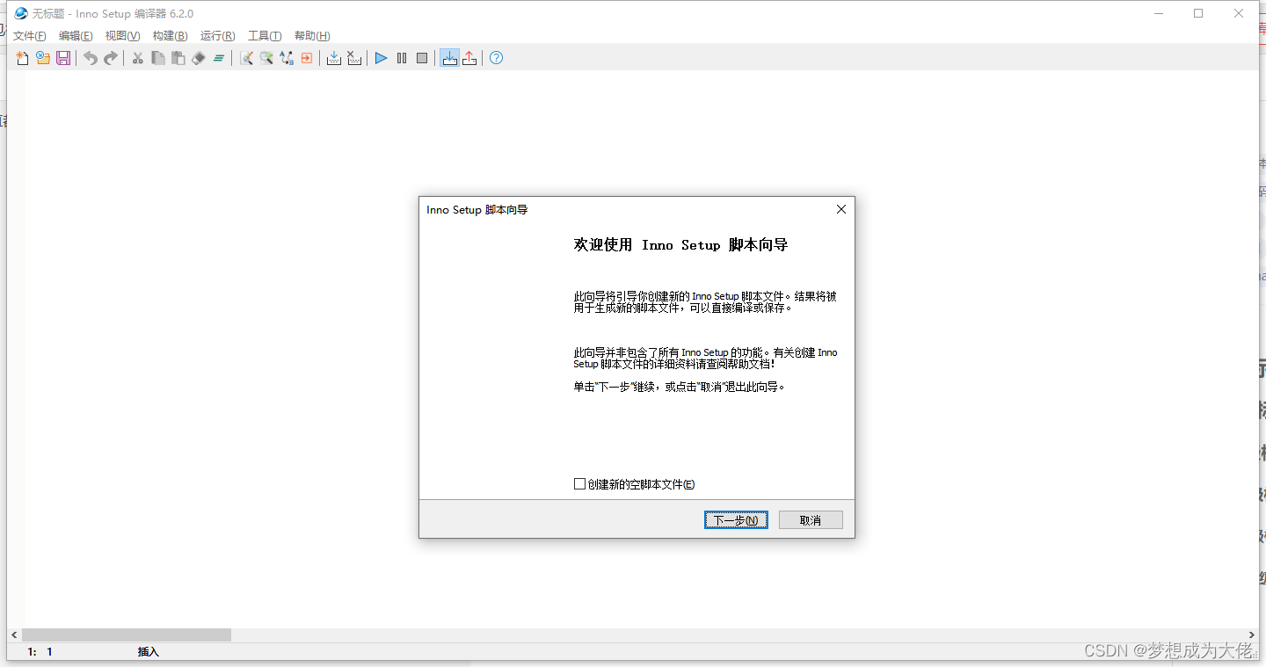Screen dimensions: 1266x667
Task: Open the 构建 menu
Action: [x=170, y=35]
